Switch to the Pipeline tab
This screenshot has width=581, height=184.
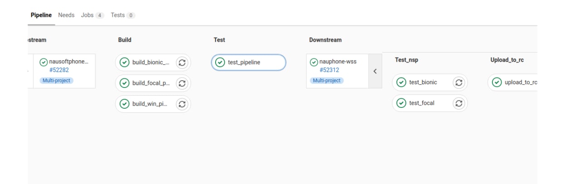(x=41, y=15)
